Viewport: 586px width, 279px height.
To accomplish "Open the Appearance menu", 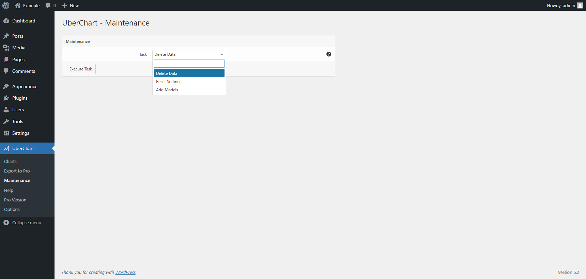I will pos(25,86).
